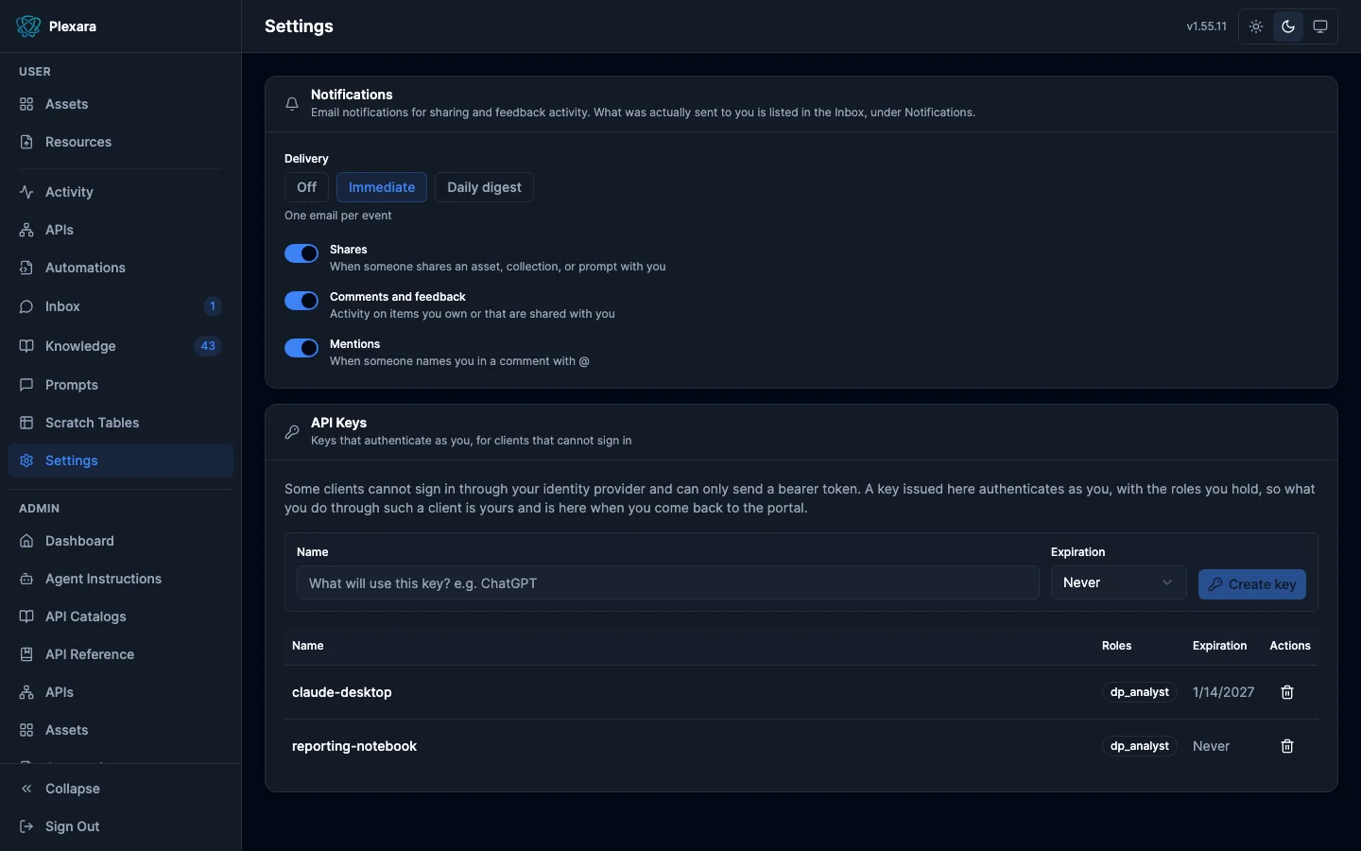The image size is (1361, 851).
Task: Open the Prompts section
Action: [x=120, y=385]
